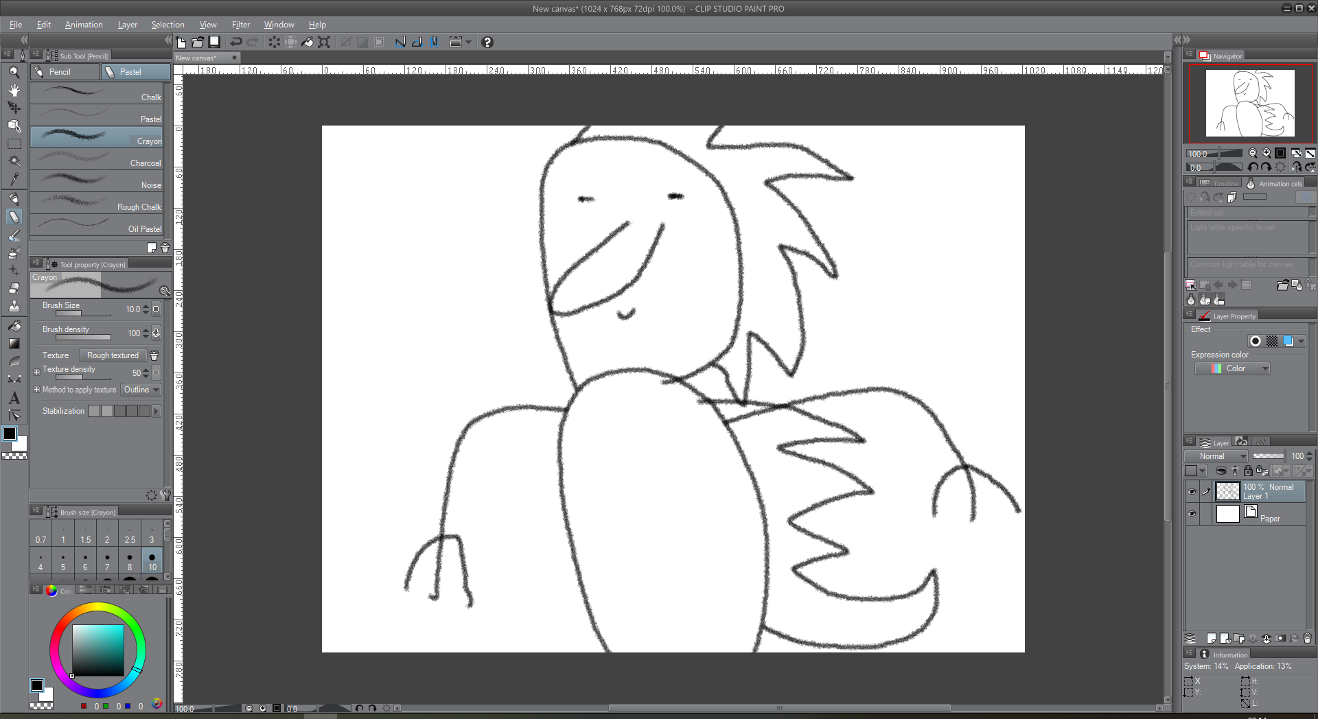The height and width of the screenshot is (719, 1318).
Task: Toggle Snap to ruler in the command bar
Action: 400,43
